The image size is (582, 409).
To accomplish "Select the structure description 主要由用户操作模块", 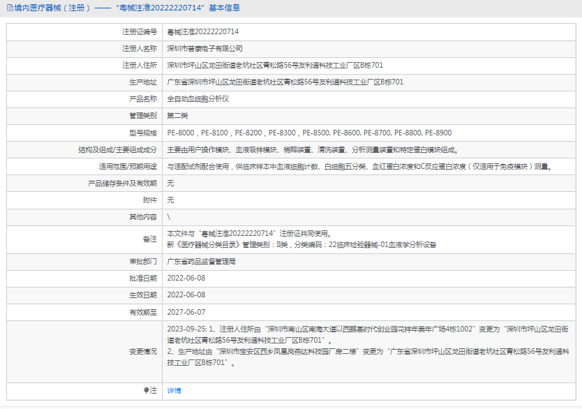I will (313, 150).
